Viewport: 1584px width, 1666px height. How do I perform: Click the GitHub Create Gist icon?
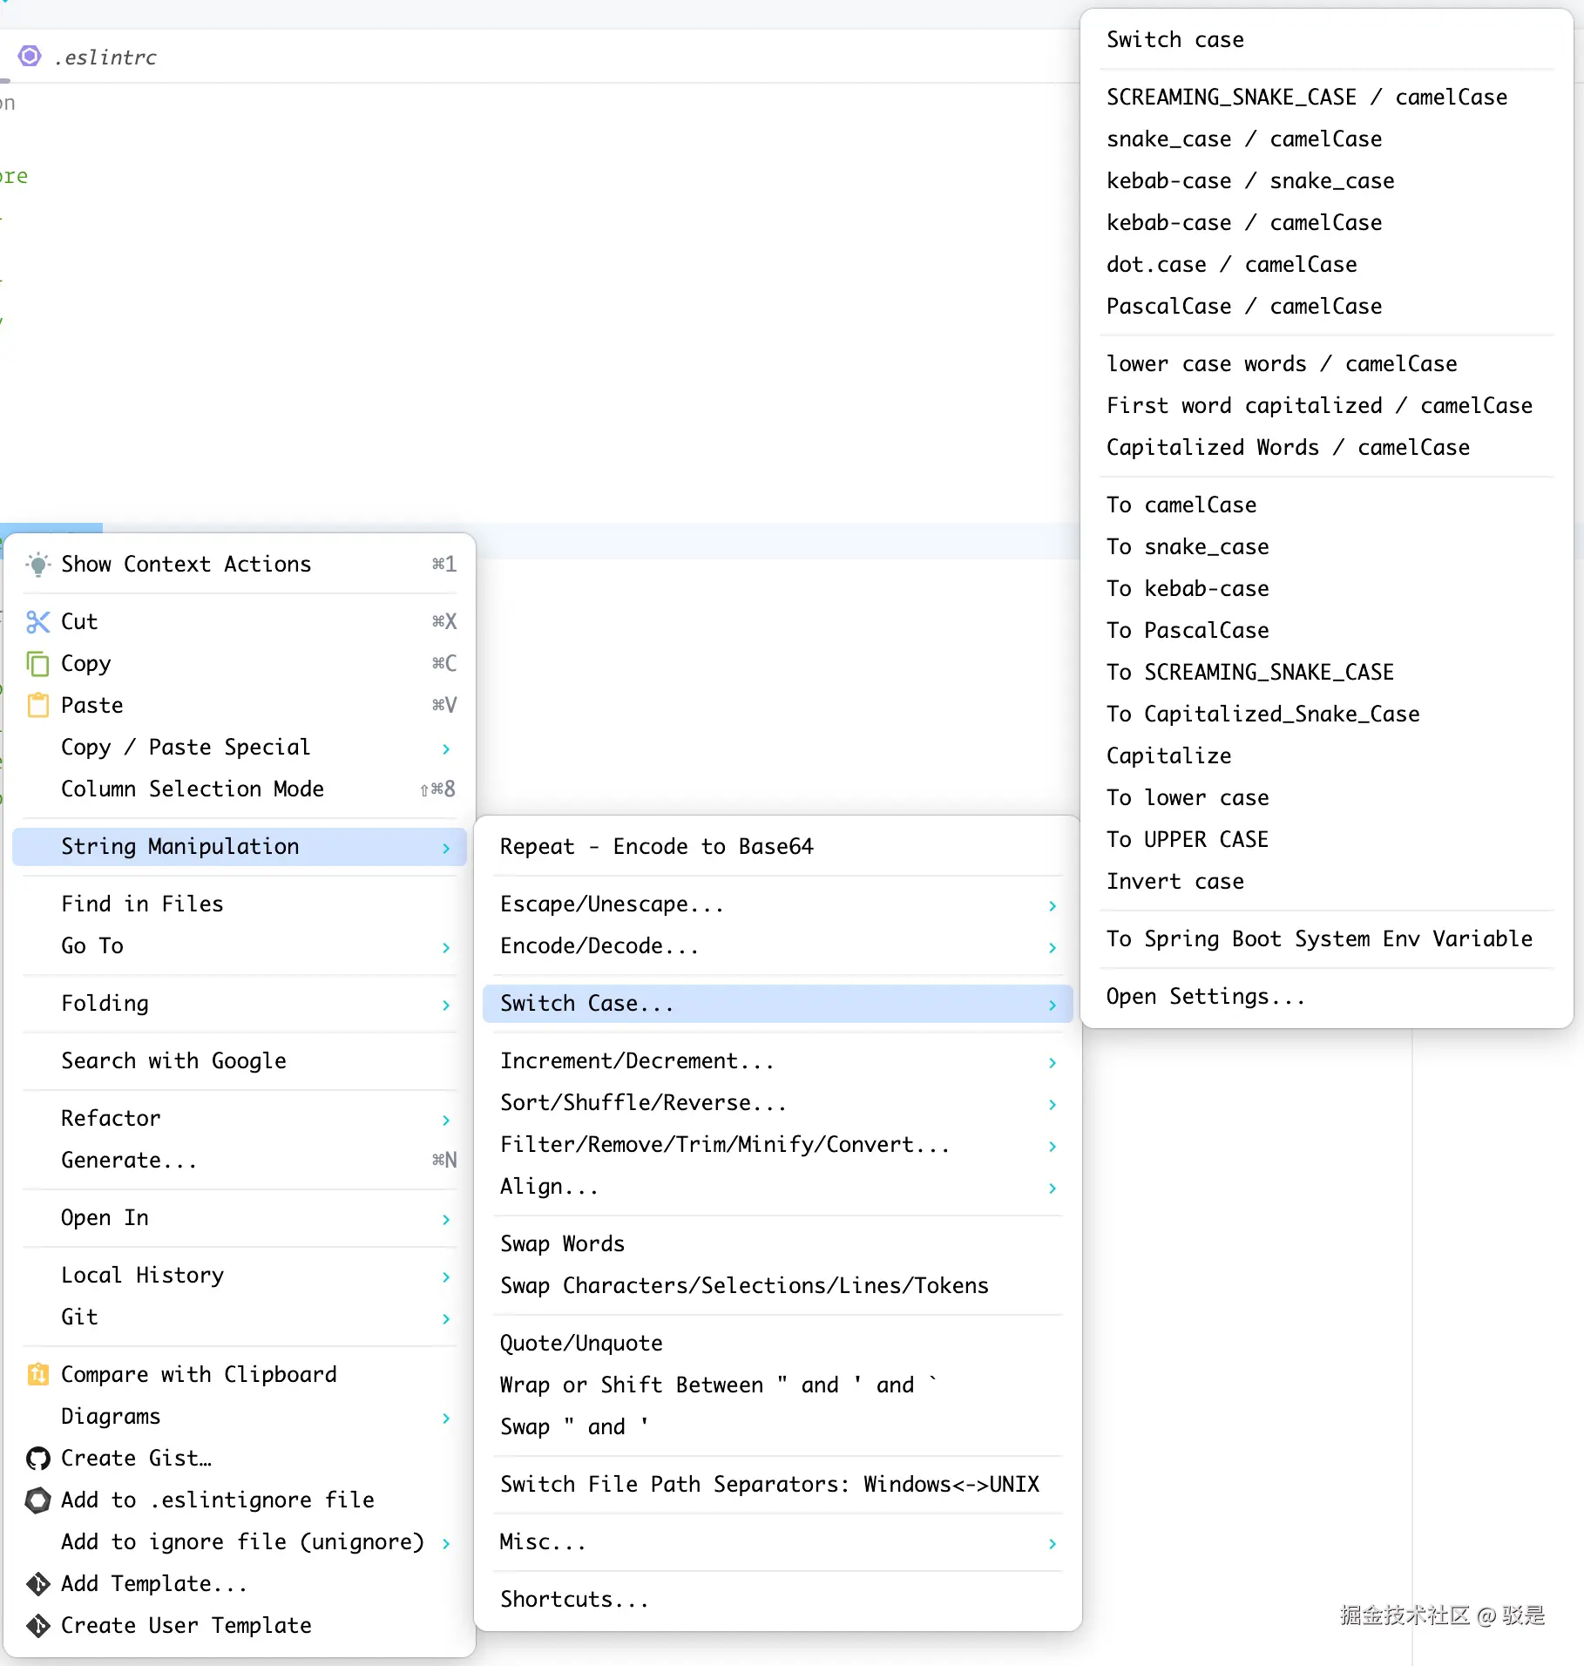click(37, 1459)
